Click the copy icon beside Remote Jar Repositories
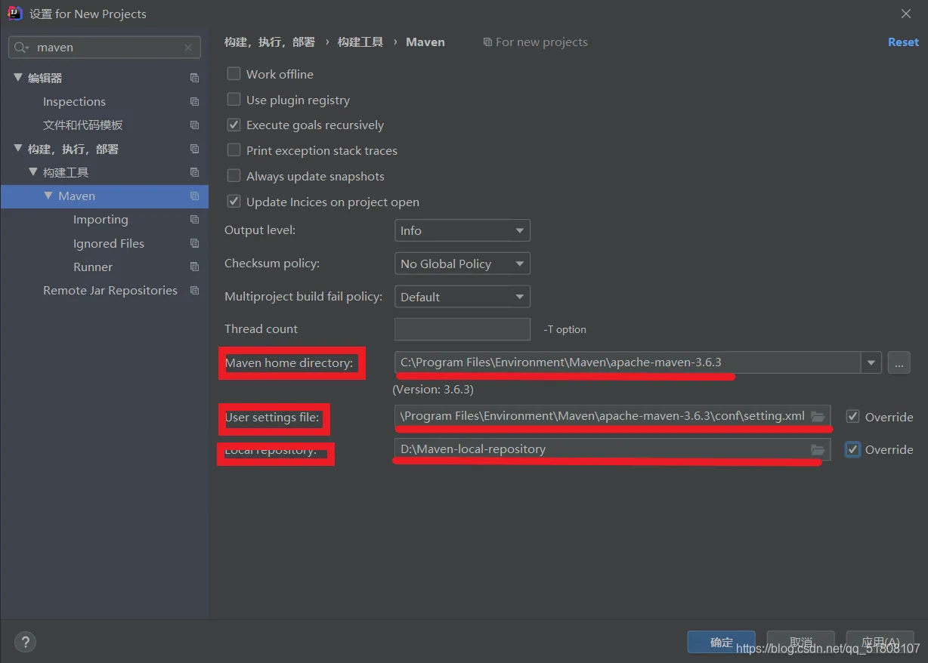The width and height of the screenshot is (928, 663). click(194, 290)
